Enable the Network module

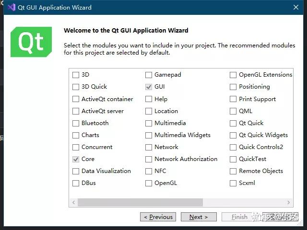pyautogui.click(x=149, y=147)
